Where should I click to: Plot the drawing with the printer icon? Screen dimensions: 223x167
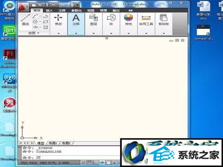(72, 5)
